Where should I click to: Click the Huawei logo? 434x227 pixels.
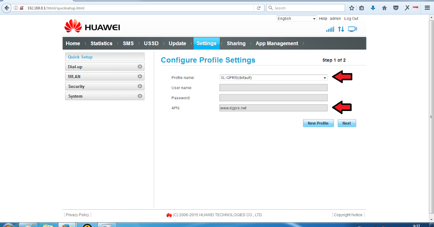92,27
